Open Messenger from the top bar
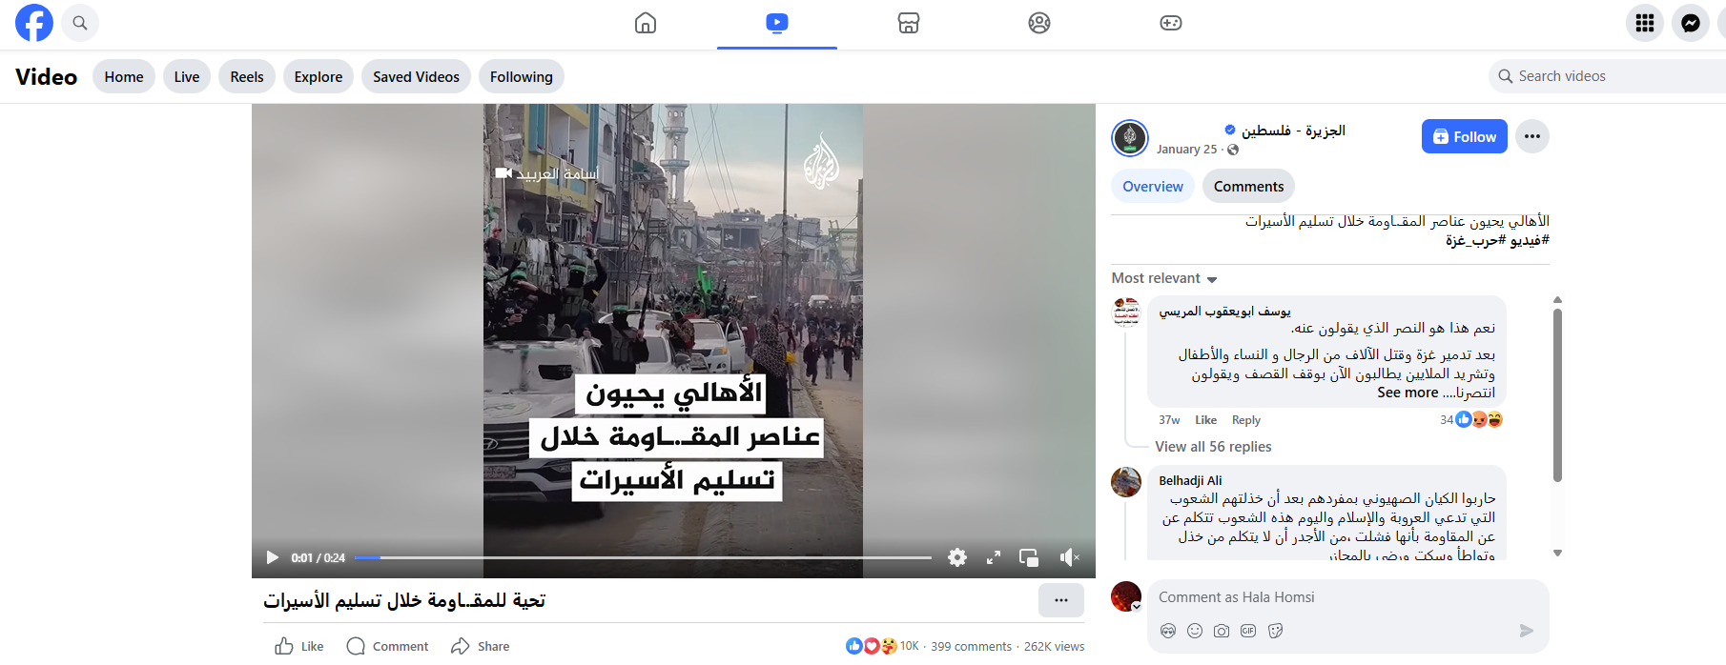This screenshot has height=665, width=1726. (1691, 23)
